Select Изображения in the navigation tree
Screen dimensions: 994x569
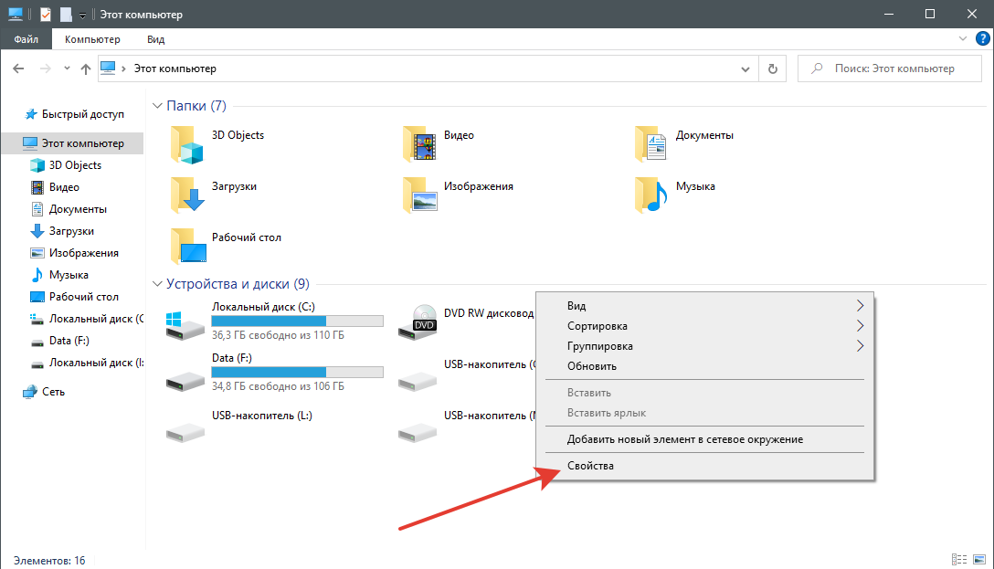[x=84, y=253]
